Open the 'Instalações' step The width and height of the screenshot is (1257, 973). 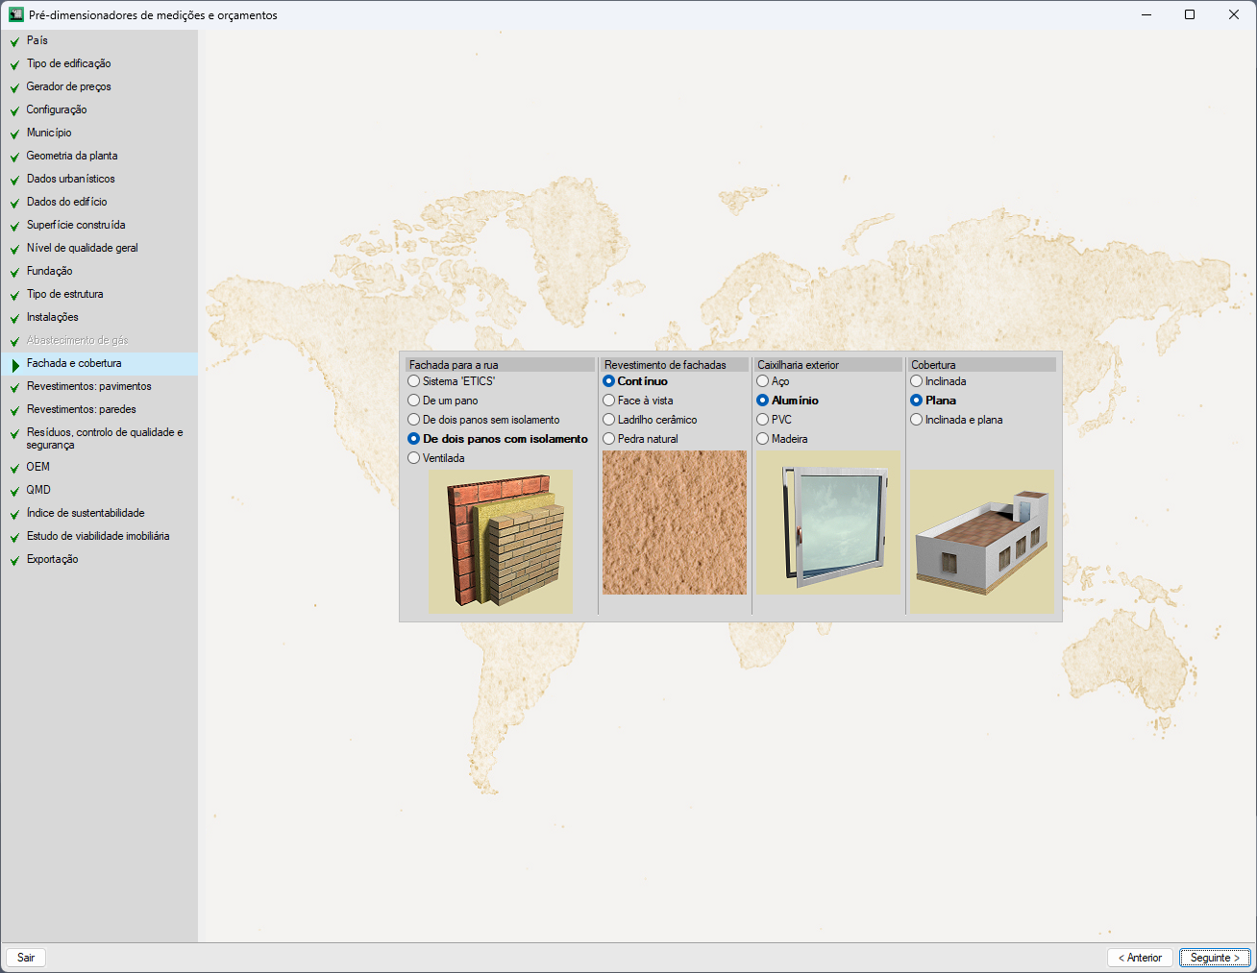(53, 317)
